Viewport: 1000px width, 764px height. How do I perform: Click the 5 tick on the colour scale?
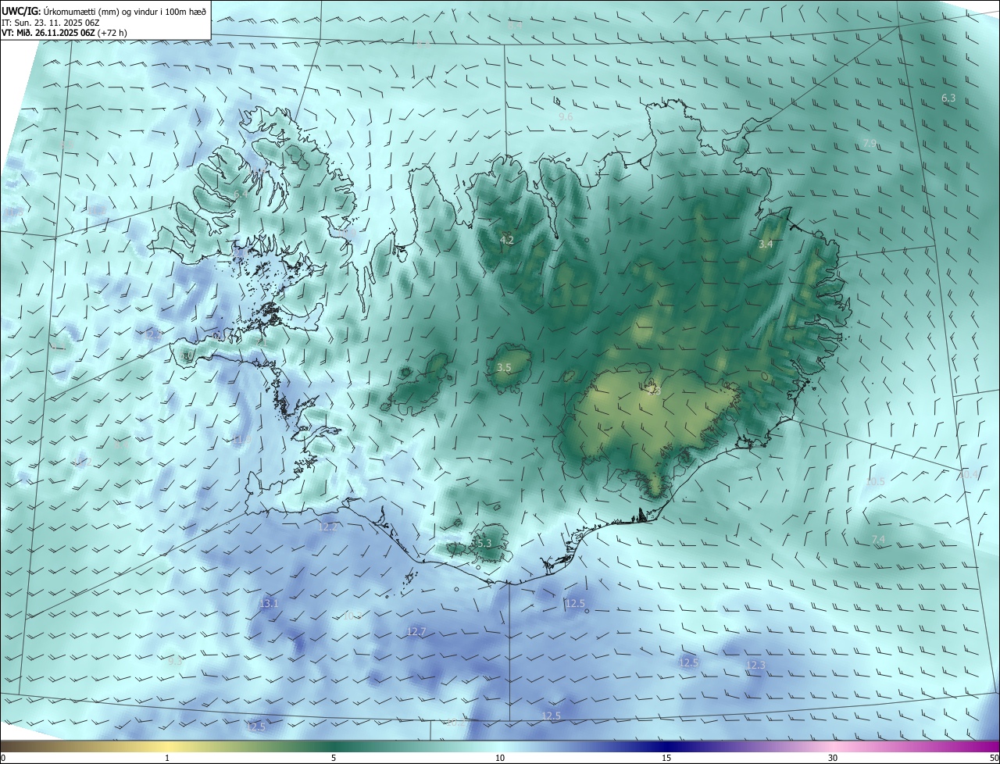point(334,758)
